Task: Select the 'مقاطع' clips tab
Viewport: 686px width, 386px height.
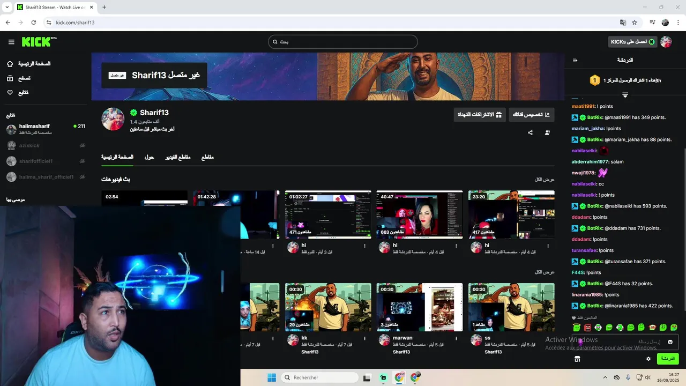Action: [207, 157]
